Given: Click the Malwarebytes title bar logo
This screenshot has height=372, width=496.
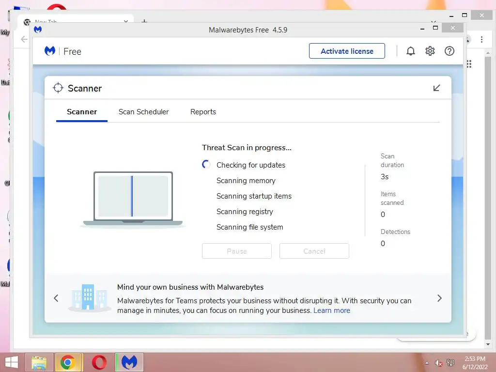Looking at the screenshot, I should pyautogui.click(x=38, y=30).
